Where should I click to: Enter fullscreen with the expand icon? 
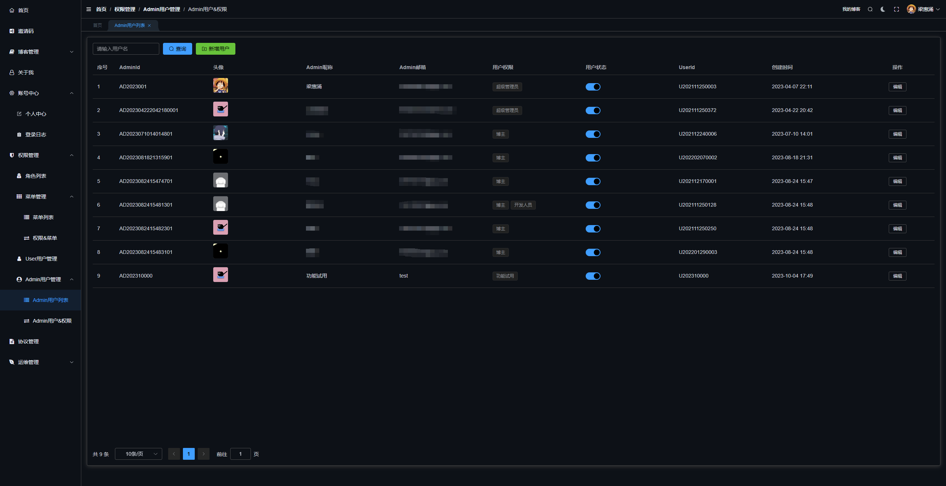tap(896, 9)
